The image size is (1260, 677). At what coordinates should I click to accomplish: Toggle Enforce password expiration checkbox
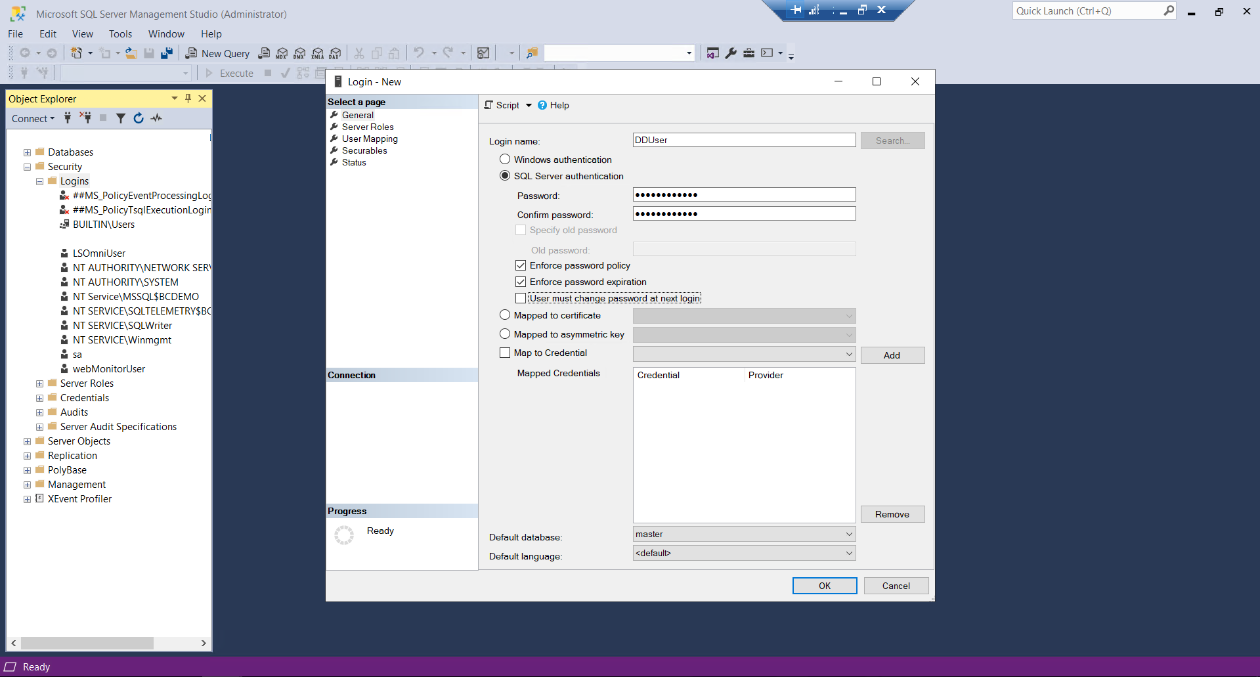pyautogui.click(x=521, y=282)
